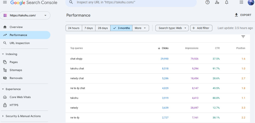
Task: Click the table filter rows icon
Action: (243, 37)
